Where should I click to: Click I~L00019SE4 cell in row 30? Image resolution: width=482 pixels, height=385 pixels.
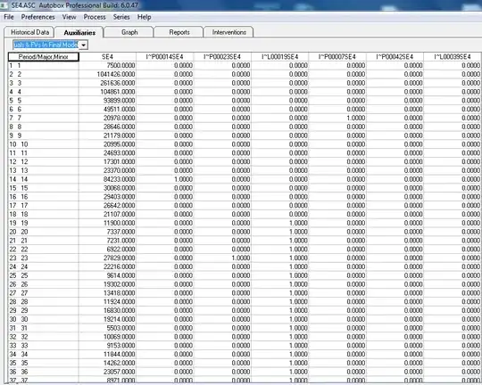pyautogui.click(x=280, y=319)
